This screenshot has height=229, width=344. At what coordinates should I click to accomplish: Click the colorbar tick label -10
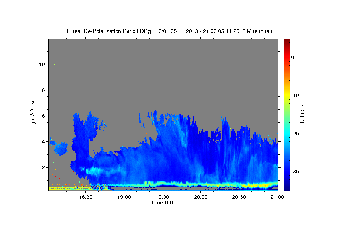295,96
